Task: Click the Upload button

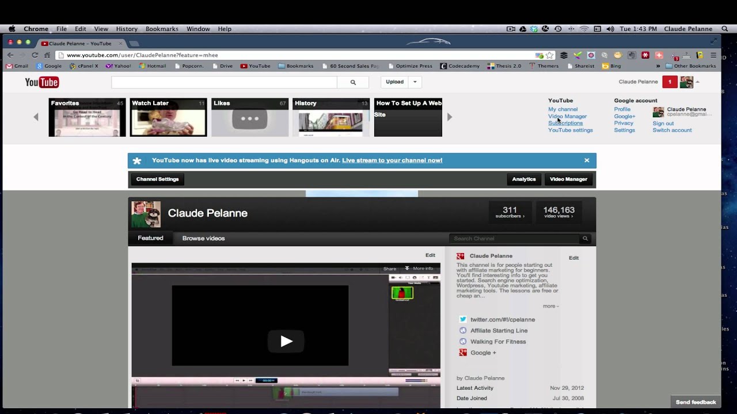Action: click(x=394, y=82)
